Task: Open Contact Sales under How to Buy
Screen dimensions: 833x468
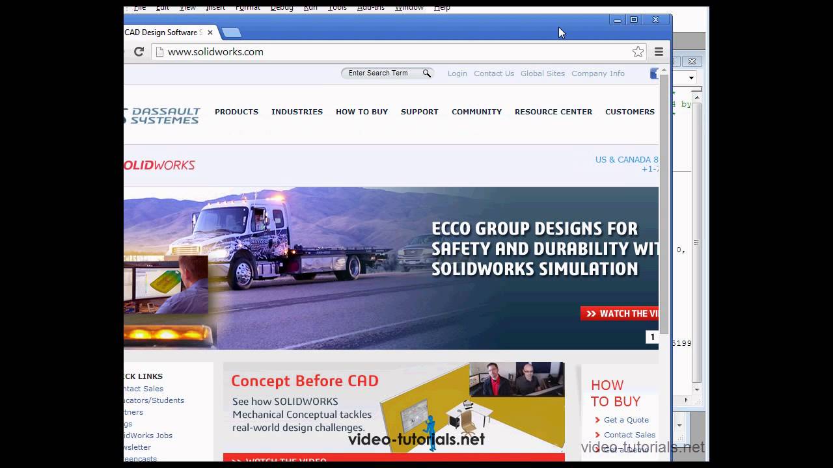Action: click(x=629, y=435)
